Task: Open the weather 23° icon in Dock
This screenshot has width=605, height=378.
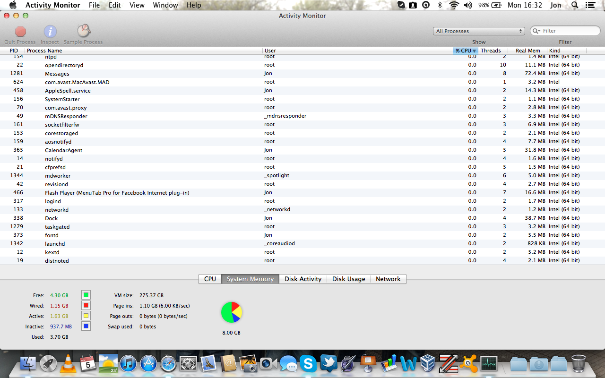Action: point(108,363)
